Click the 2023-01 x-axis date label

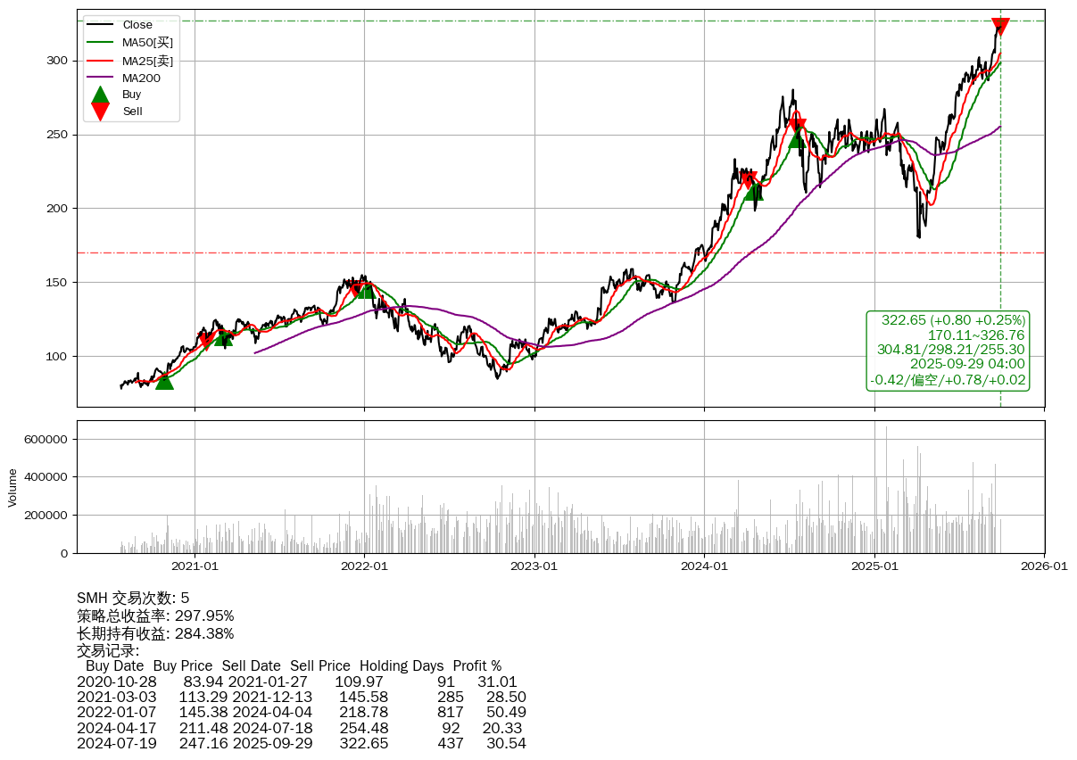point(534,566)
